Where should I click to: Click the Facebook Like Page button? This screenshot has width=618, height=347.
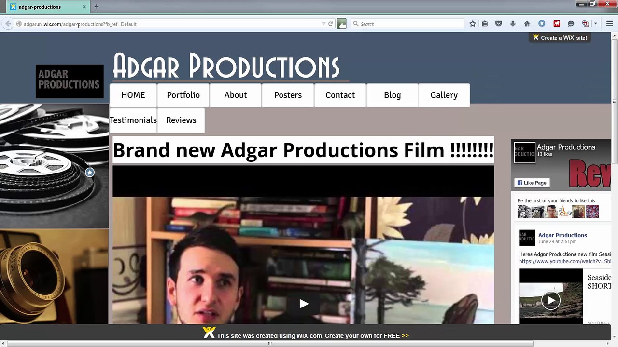click(x=532, y=183)
